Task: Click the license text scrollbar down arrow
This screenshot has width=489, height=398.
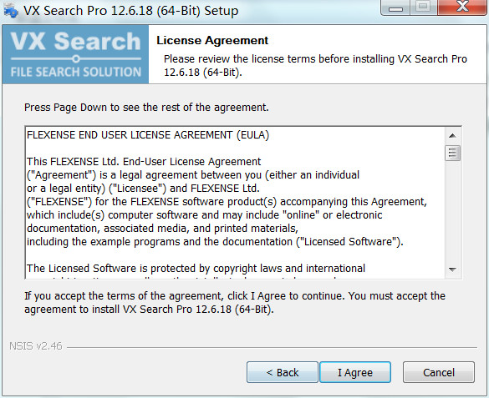Action: tap(452, 270)
